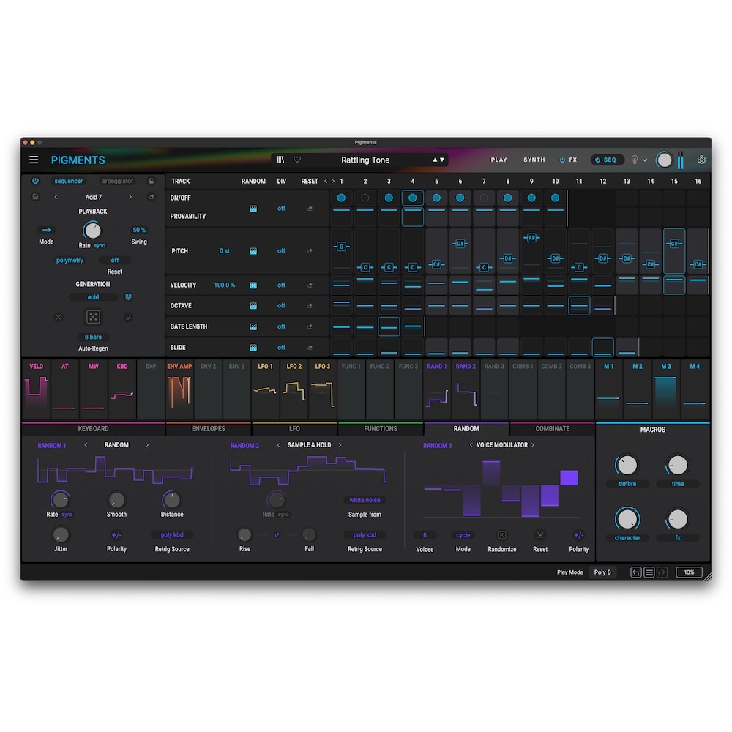Click the Pitch track random dice icon
The height and width of the screenshot is (732, 732).
pos(253,251)
